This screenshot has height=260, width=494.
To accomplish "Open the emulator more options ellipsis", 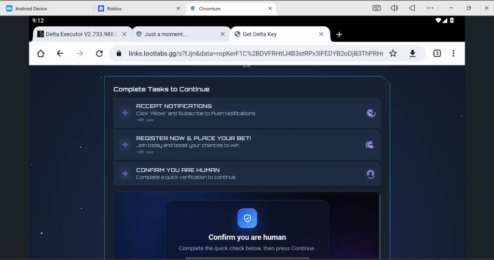I will (x=430, y=8).
